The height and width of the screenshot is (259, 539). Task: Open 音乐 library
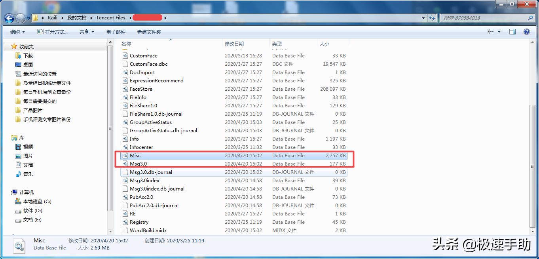click(28, 174)
